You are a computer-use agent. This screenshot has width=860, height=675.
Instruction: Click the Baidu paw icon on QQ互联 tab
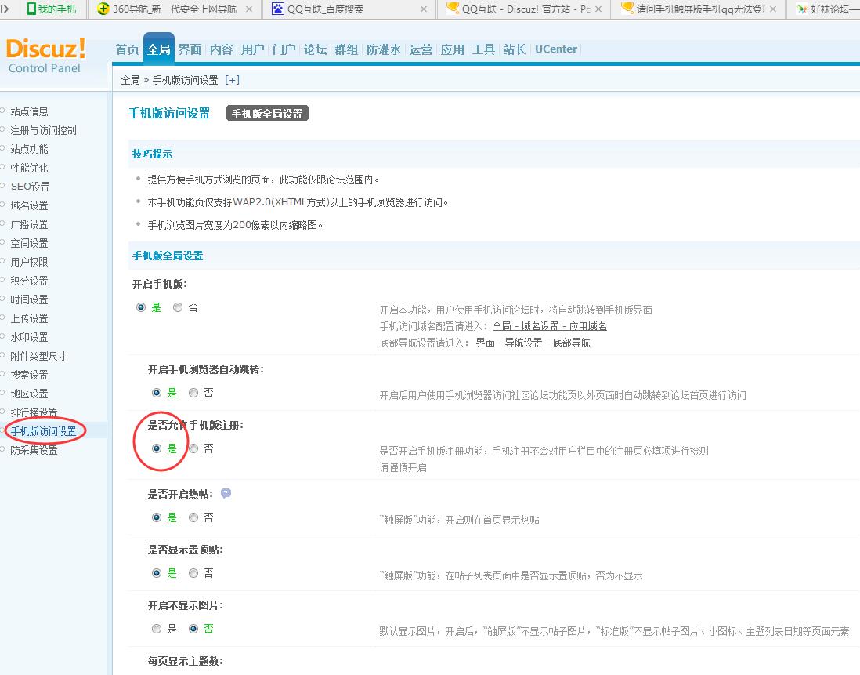(278, 9)
